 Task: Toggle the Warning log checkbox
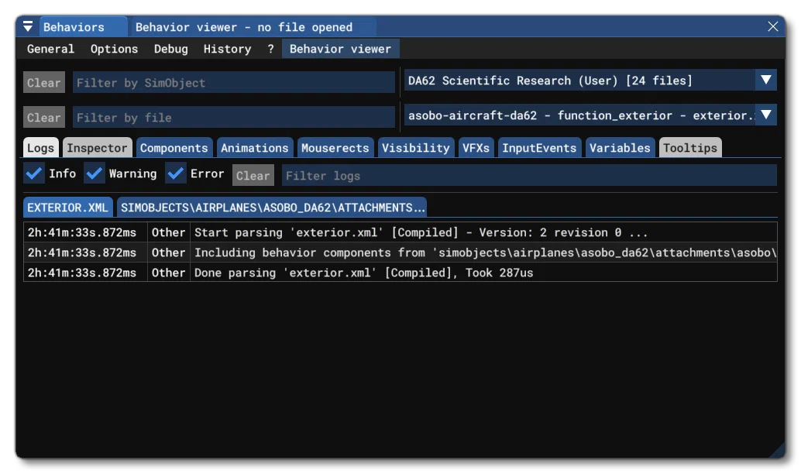tap(94, 173)
